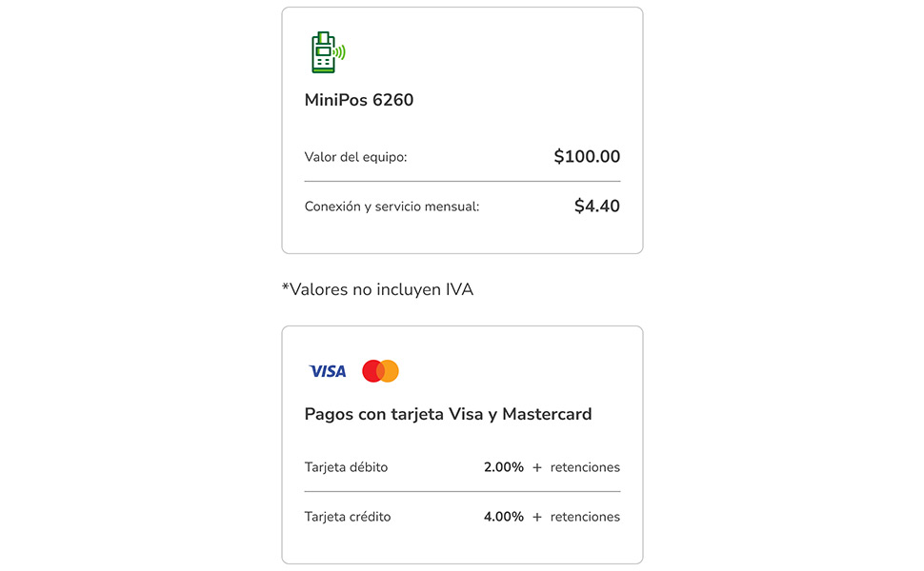Click the divider line under Valor del equipo
This screenshot has height=571, width=924.
point(463,182)
